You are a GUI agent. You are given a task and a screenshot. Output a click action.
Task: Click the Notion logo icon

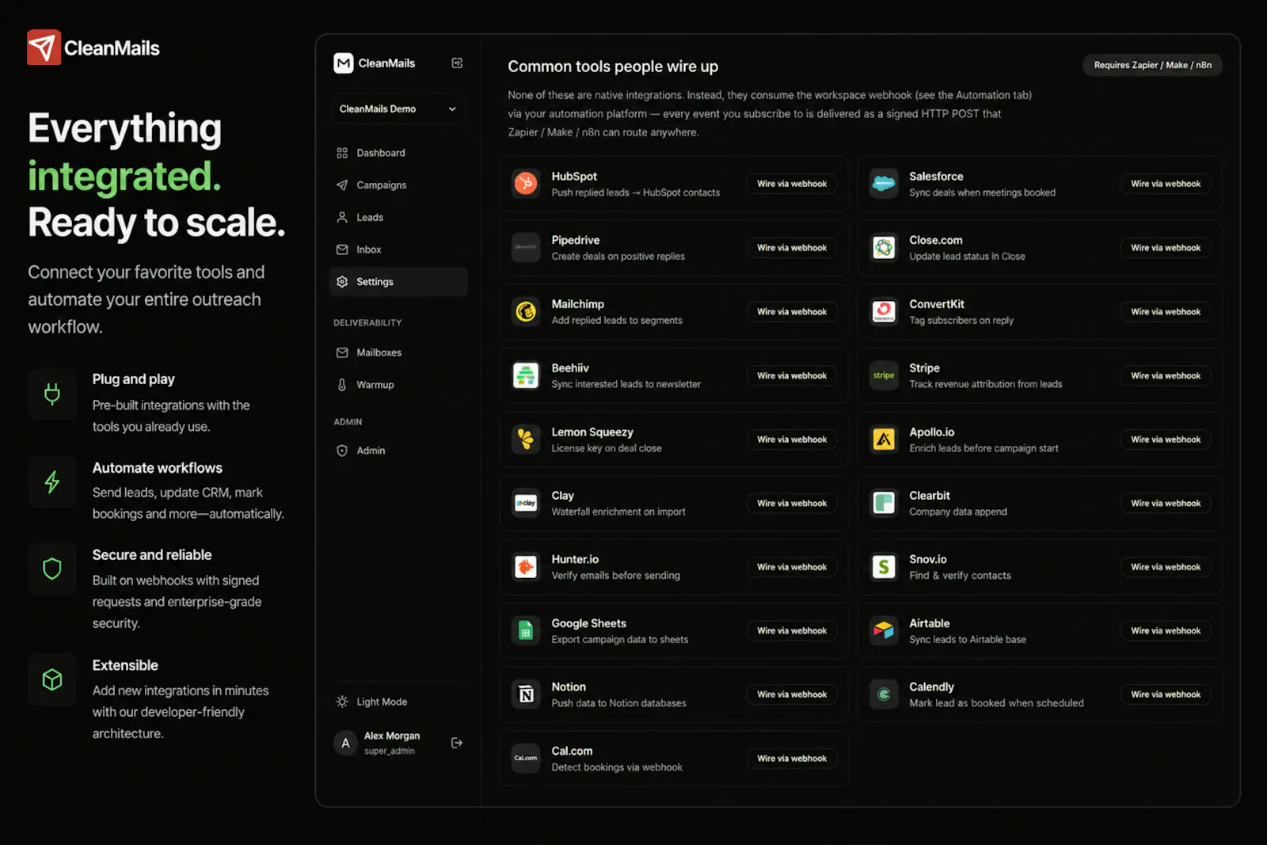pos(526,695)
